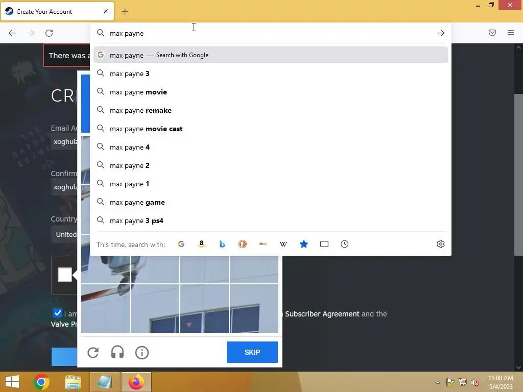Search this time with DuckDuckGo icon
The height and width of the screenshot is (392, 523).
(243, 244)
